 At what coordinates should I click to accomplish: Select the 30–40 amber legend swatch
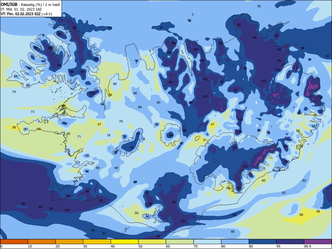pyautogui.click(x=97, y=242)
